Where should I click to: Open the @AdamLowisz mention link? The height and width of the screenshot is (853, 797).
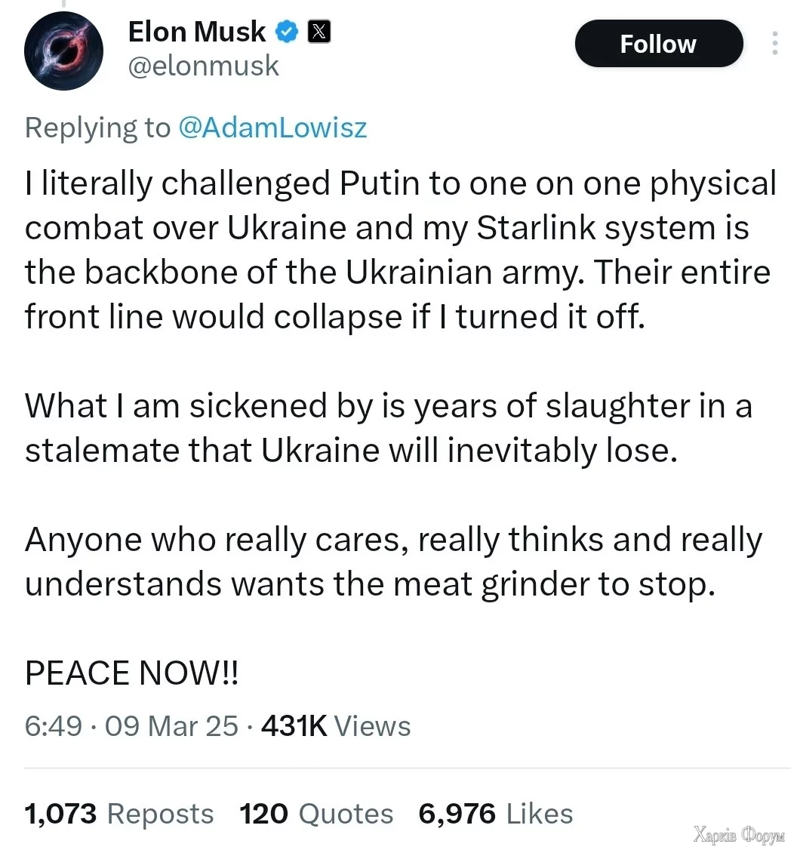272,128
